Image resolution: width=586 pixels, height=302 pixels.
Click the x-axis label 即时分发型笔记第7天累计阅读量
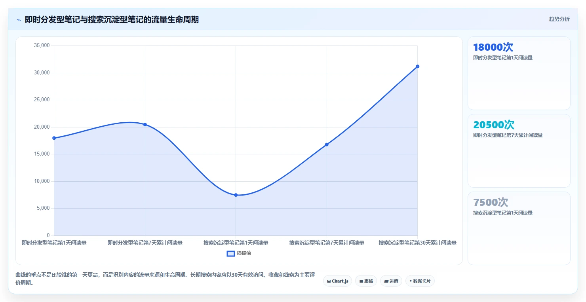coord(145,243)
